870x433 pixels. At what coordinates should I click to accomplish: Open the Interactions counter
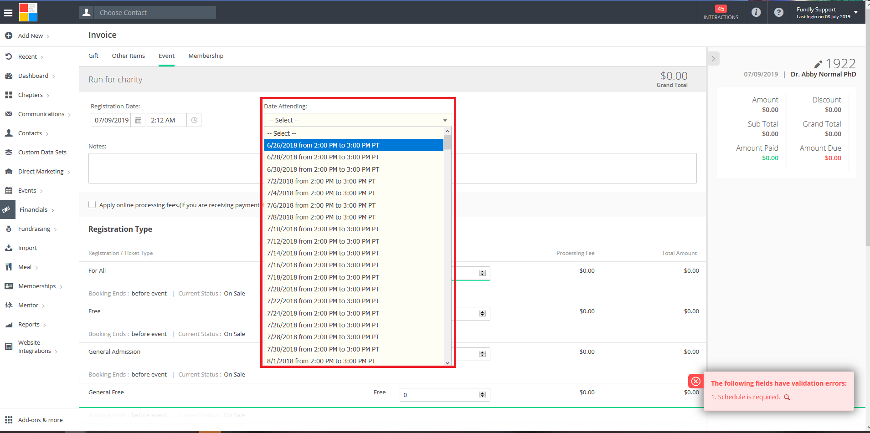pyautogui.click(x=721, y=12)
